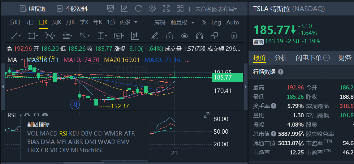
Task: Refresh the chart with the reload icon
Action: click(x=138, y=9)
